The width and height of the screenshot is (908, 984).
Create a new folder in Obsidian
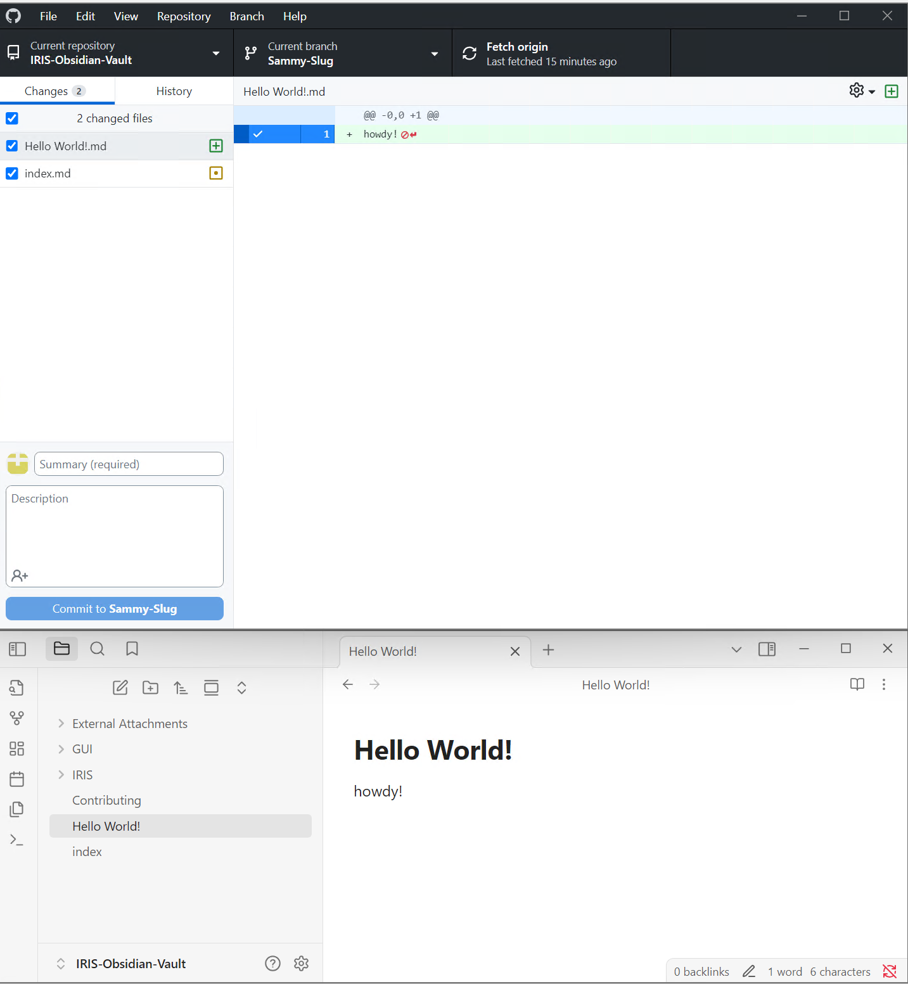(x=151, y=687)
